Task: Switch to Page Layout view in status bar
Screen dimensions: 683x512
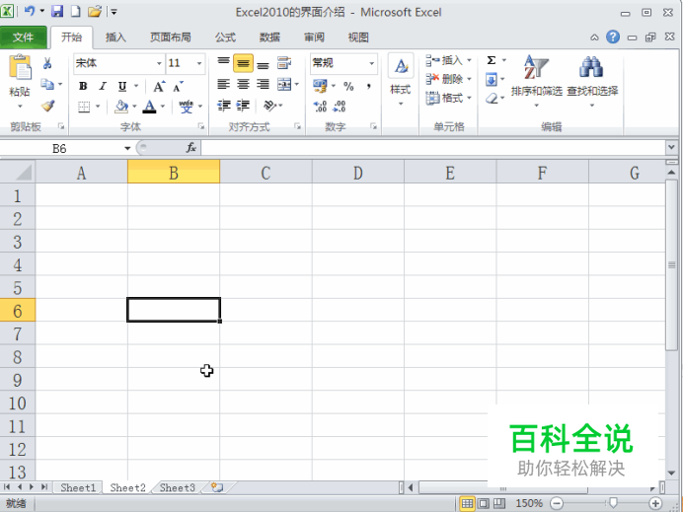Action: pos(483,504)
